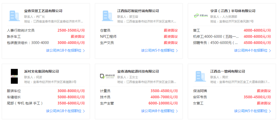This screenshot has width=278, height=121.
Task: View 该公司共5个在招职位 for 江西合一管阀
Action: pos(251,111)
